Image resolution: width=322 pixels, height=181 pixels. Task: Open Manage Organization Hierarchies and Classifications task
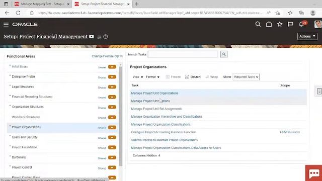pyautogui.click(x=167, y=117)
